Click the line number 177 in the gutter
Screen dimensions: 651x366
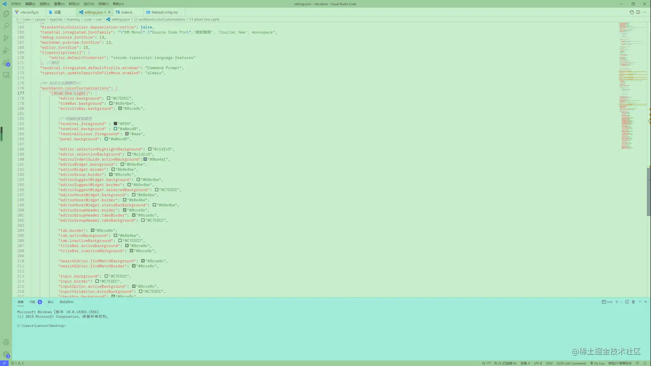21,93
